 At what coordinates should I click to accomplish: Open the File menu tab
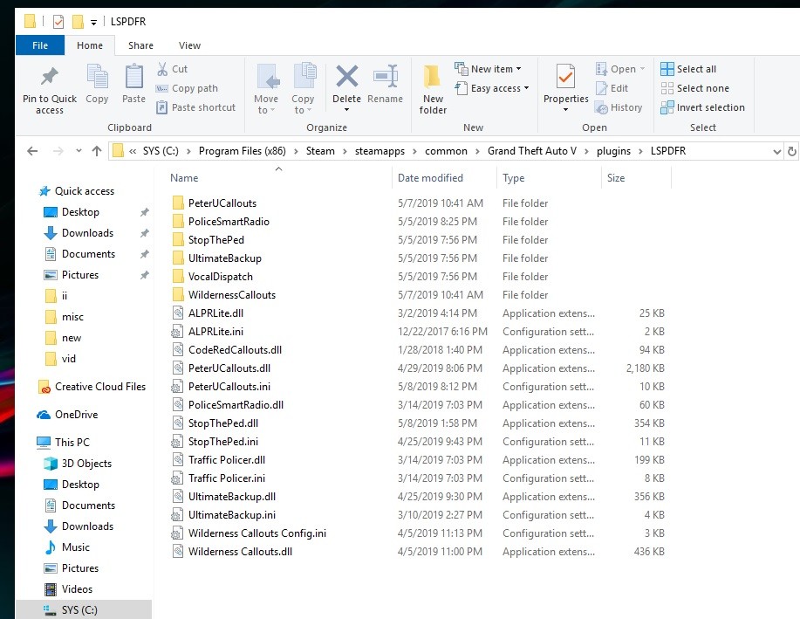tap(40, 45)
